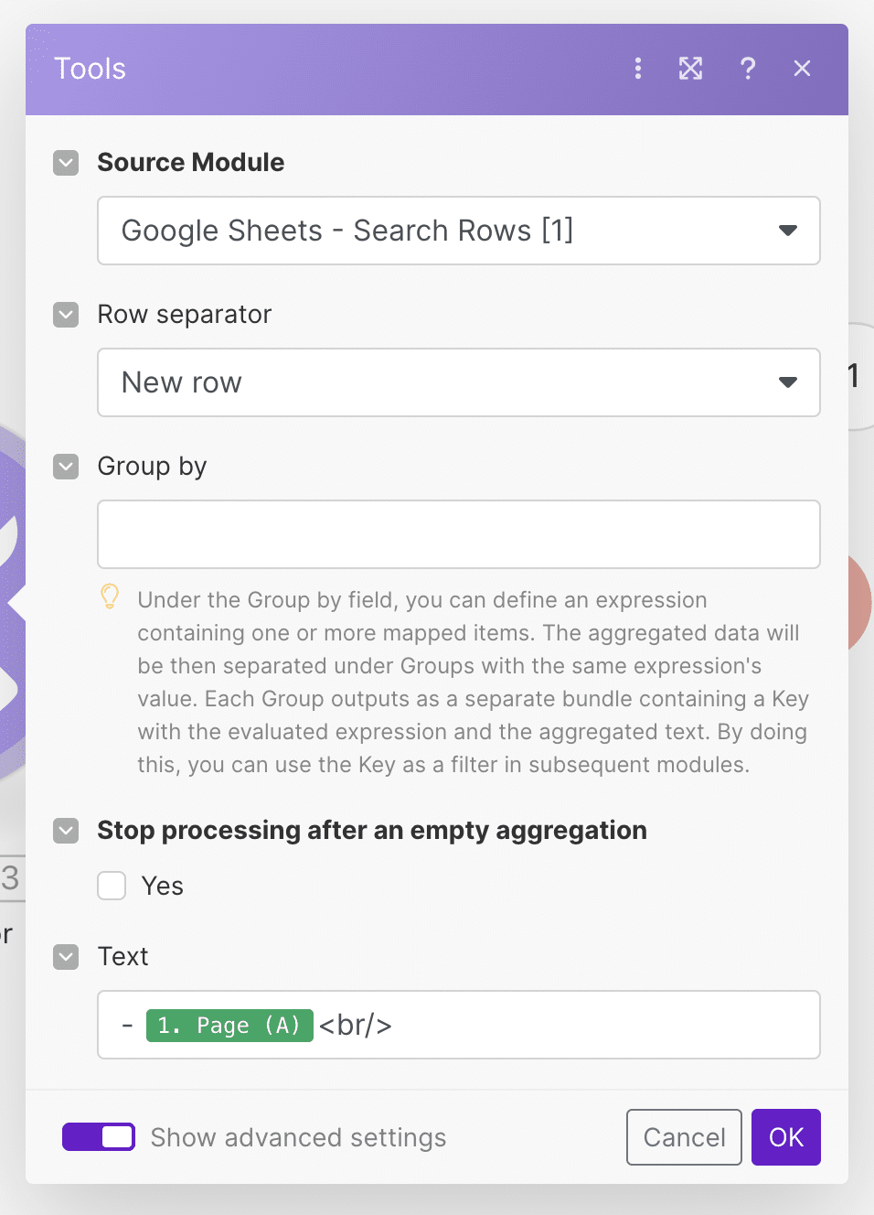874x1215 pixels.
Task: Click in the Text field after <br/>
Action: coord(603,1026)
